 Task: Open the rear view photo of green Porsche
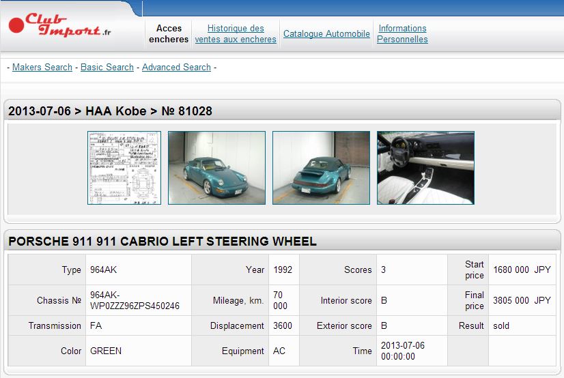tap(321, 168)
